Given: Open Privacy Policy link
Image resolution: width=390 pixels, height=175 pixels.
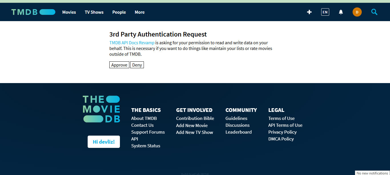Looking at the screenshot, I should 282,132.
